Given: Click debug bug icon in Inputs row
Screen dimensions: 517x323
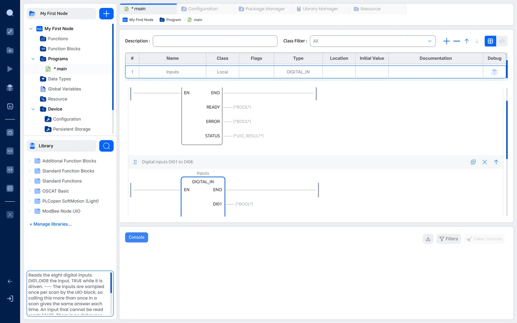Looking at the screenshot, I should [x=494, y=72].
